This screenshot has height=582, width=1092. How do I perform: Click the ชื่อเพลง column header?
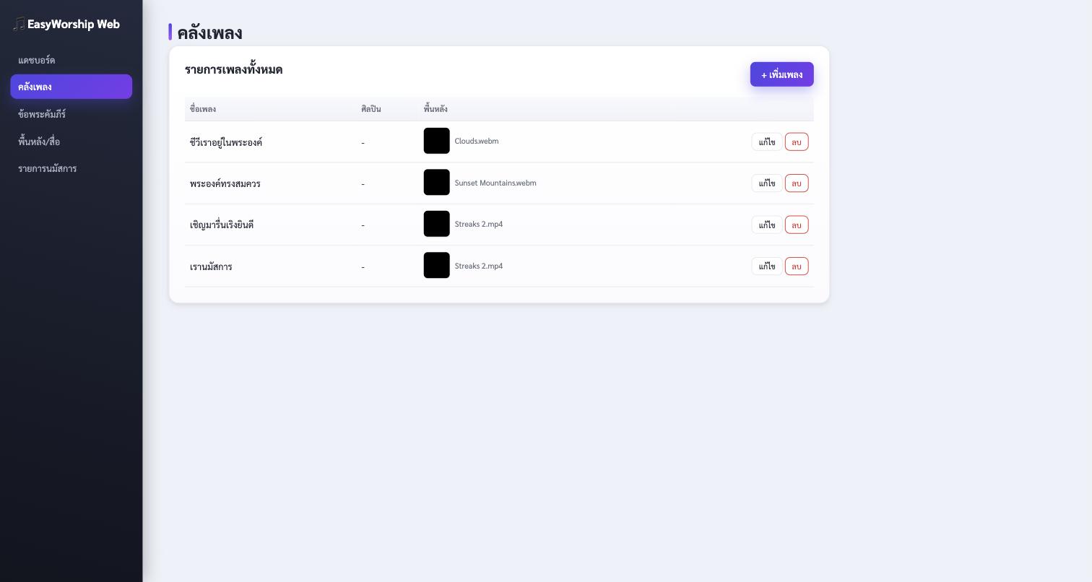coord(203,109)
